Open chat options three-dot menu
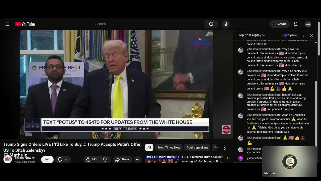Viewport: 321px width, 181px height. [303, 35]
